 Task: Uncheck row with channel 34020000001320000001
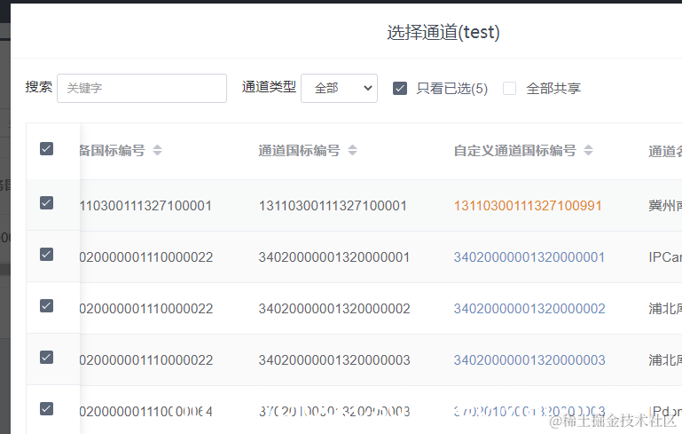coord(46,254)
